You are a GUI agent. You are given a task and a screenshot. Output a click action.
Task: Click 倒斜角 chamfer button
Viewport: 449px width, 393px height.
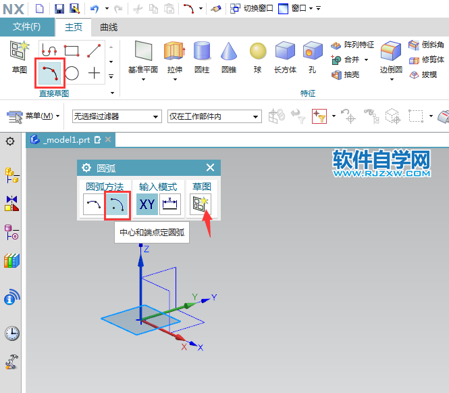(426, 45)
